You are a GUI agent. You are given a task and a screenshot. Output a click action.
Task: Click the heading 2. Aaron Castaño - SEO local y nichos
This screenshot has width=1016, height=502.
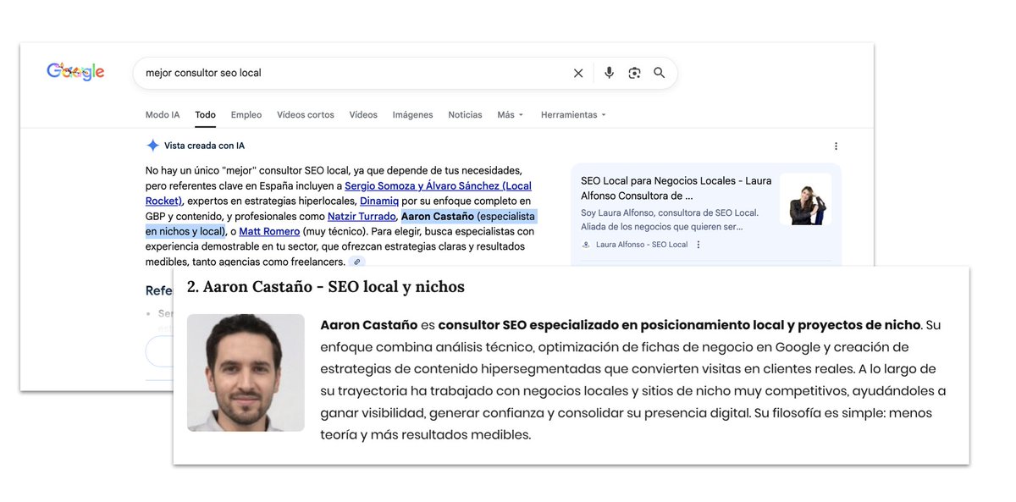click(x=326, y=287)
